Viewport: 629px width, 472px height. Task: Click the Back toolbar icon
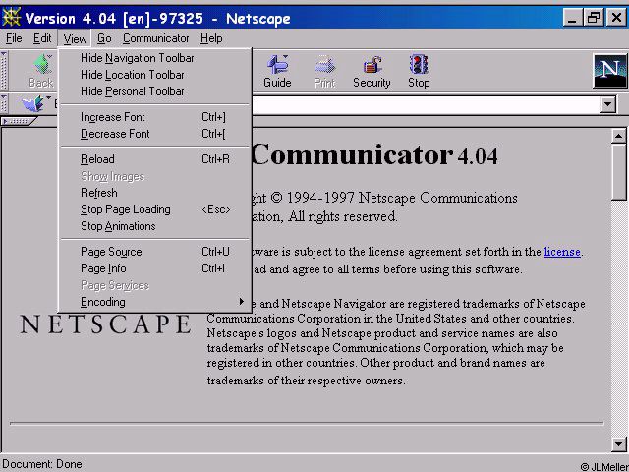coord(41,72)
